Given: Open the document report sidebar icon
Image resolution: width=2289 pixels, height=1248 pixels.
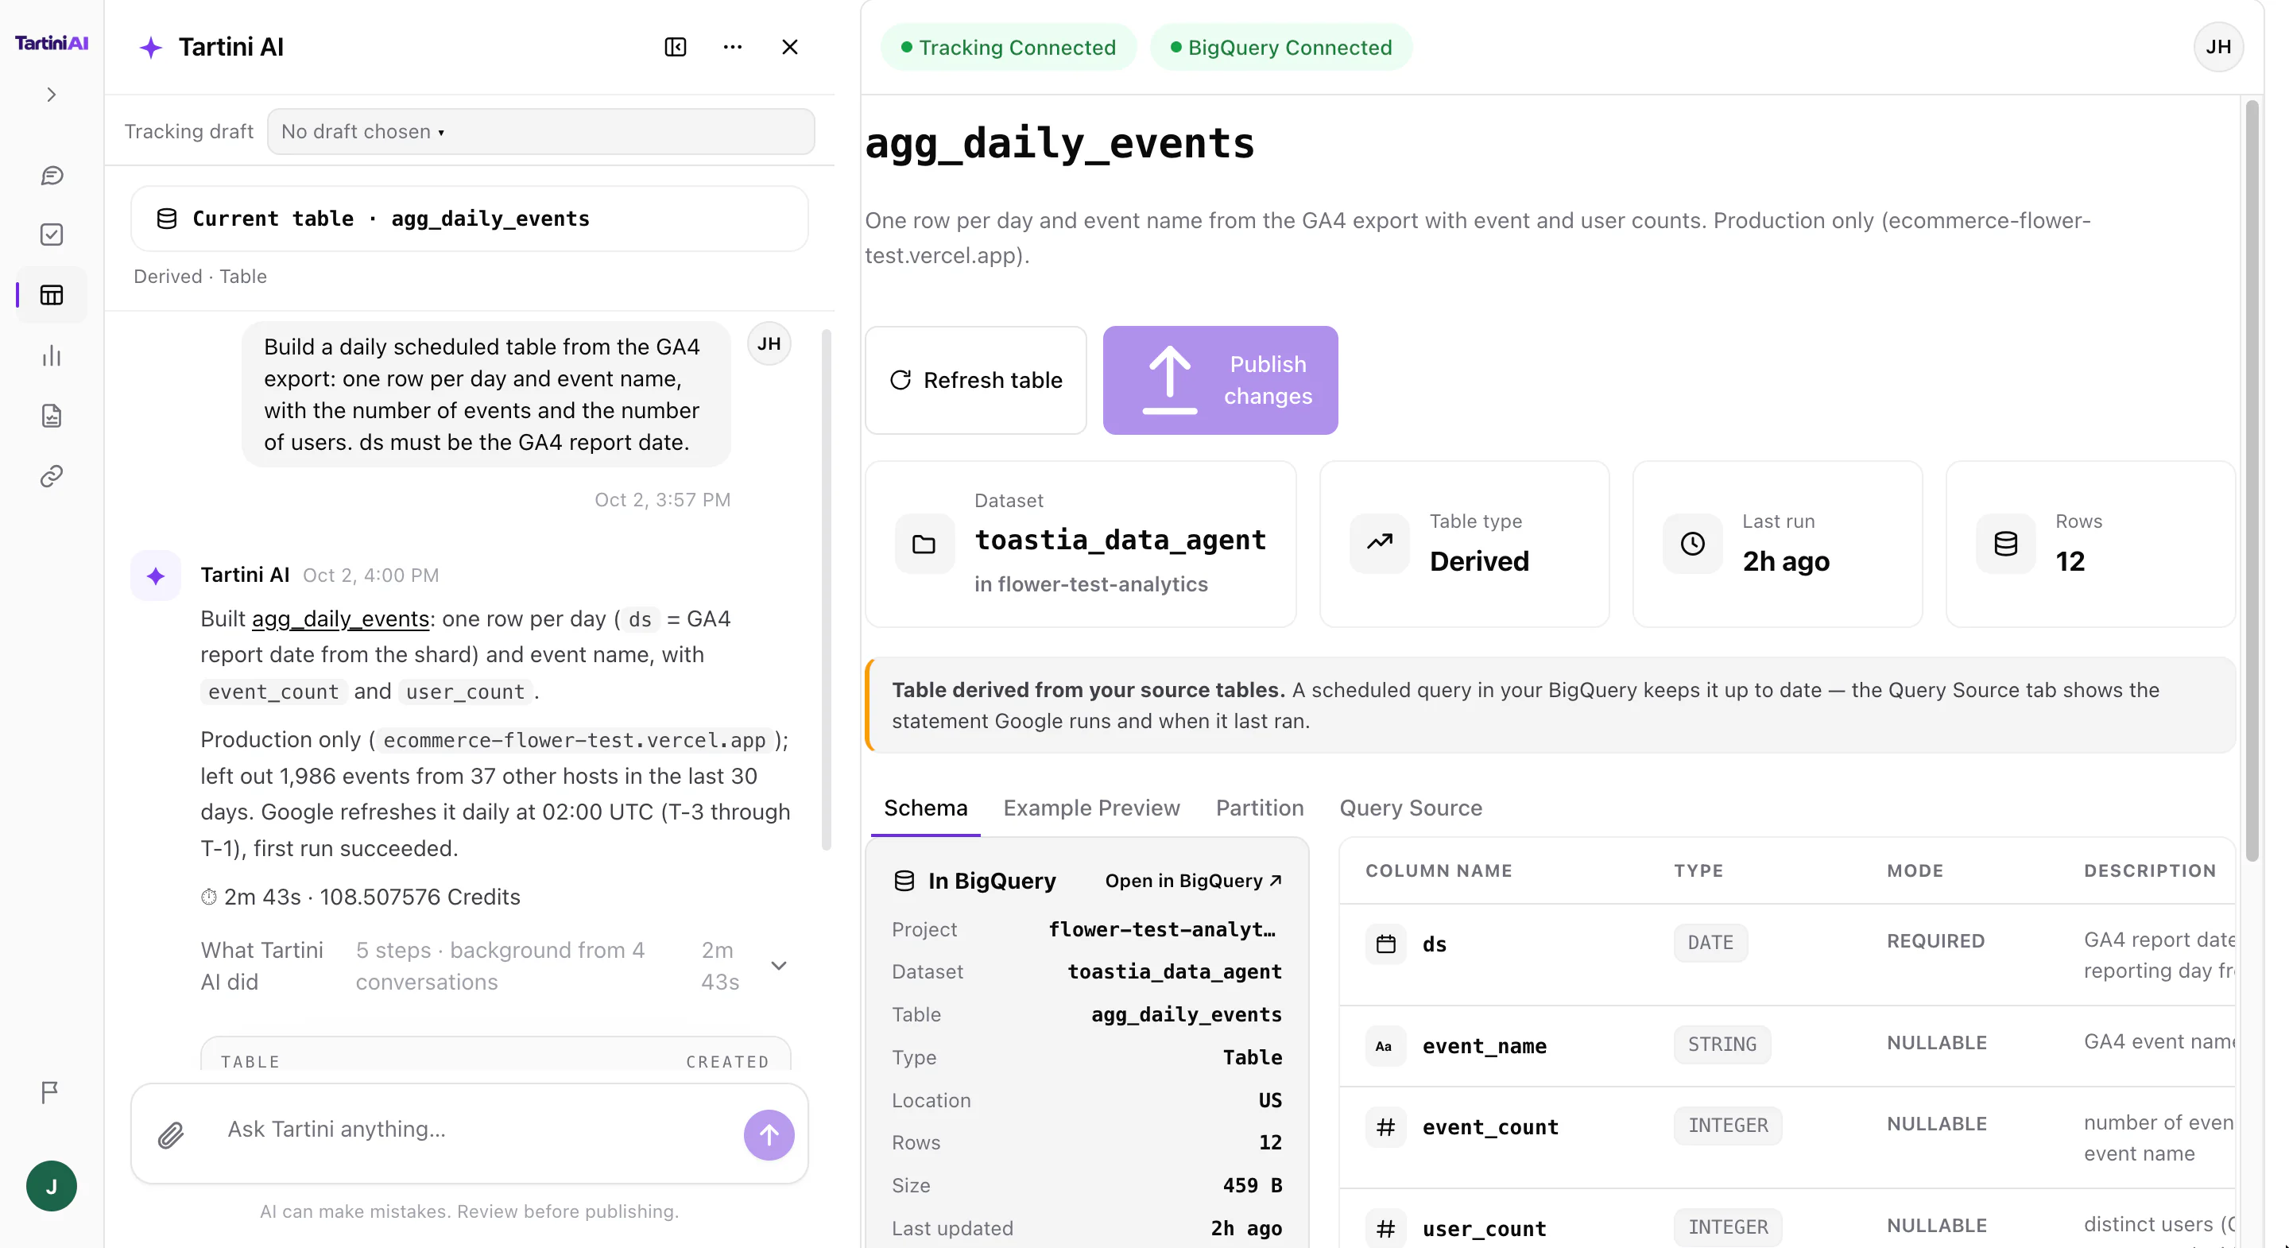Looking at the screenshot, I should pos(52,416).
